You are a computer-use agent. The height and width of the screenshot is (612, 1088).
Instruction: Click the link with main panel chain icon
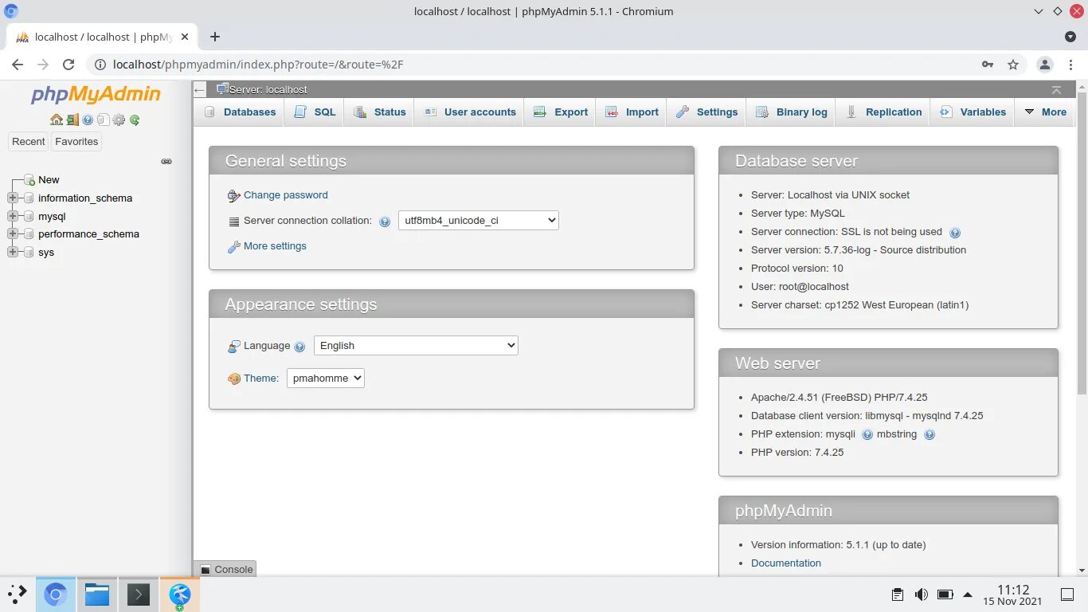166,161
